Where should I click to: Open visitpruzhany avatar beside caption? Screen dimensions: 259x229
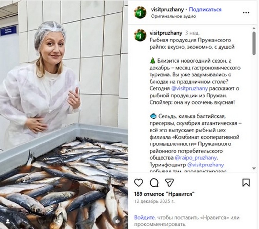[x=140, y=35]
